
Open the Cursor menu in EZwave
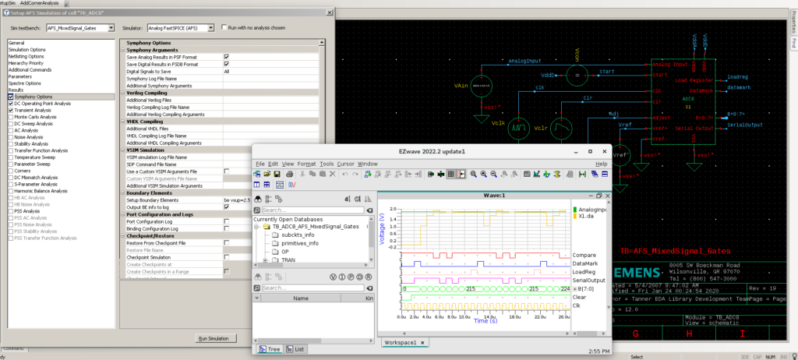point(345,164)
